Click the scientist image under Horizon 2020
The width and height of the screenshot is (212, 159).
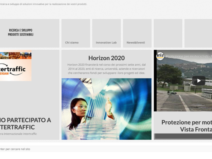pos(107,109)
